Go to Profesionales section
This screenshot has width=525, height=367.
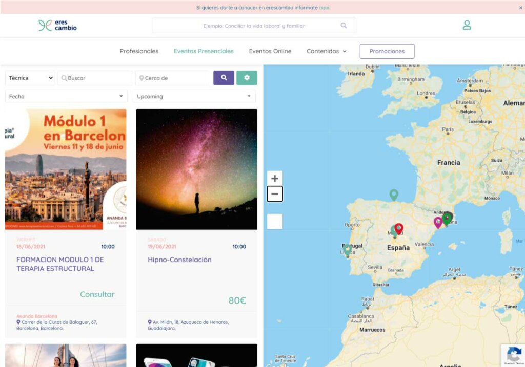click(139, 51)
